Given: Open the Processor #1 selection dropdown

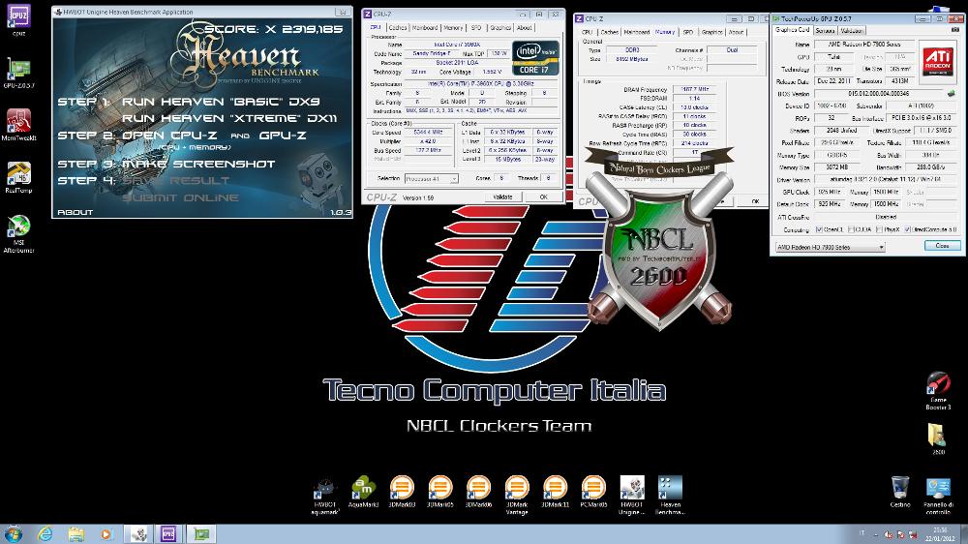Looking at the screenshot, I should click(431, 178).
